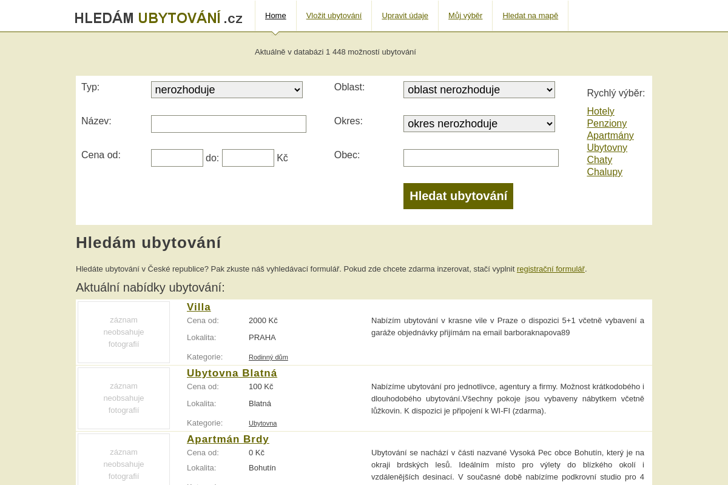Click the HLEDÁM UBYTOVÁNÍ.cz logo

(x=158, y=18)
